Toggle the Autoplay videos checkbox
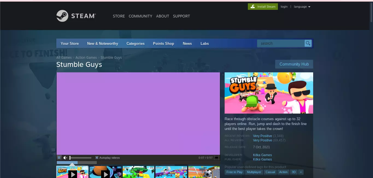 tap(97, 158)
